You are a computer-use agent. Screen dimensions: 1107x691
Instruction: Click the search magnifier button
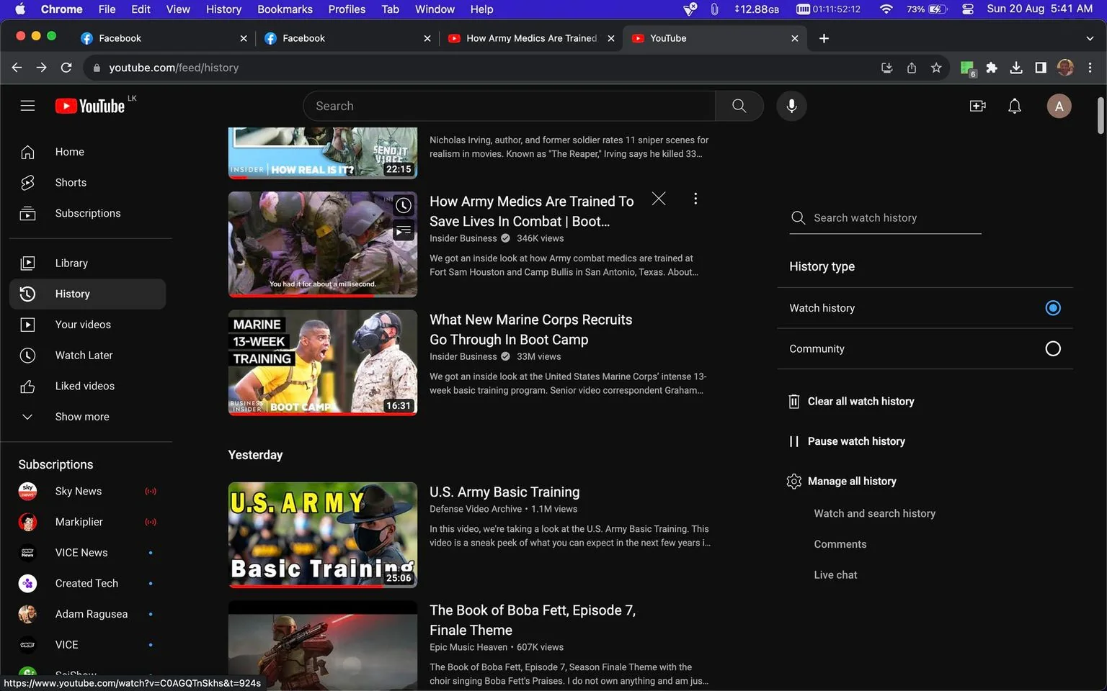click(x=739, y=106)
